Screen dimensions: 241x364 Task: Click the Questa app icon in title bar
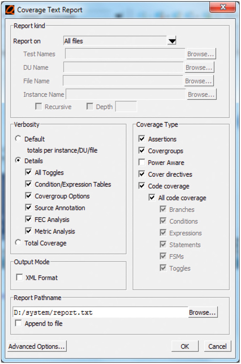[10, 10]
